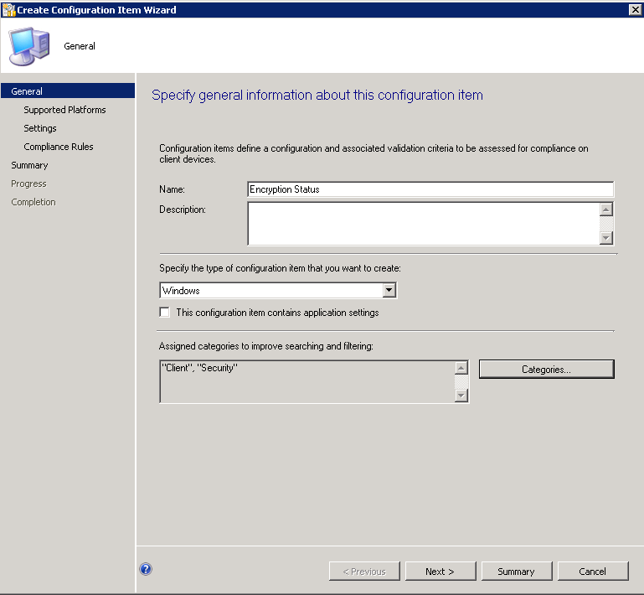Navigate to Compliance Rules step

59,147
